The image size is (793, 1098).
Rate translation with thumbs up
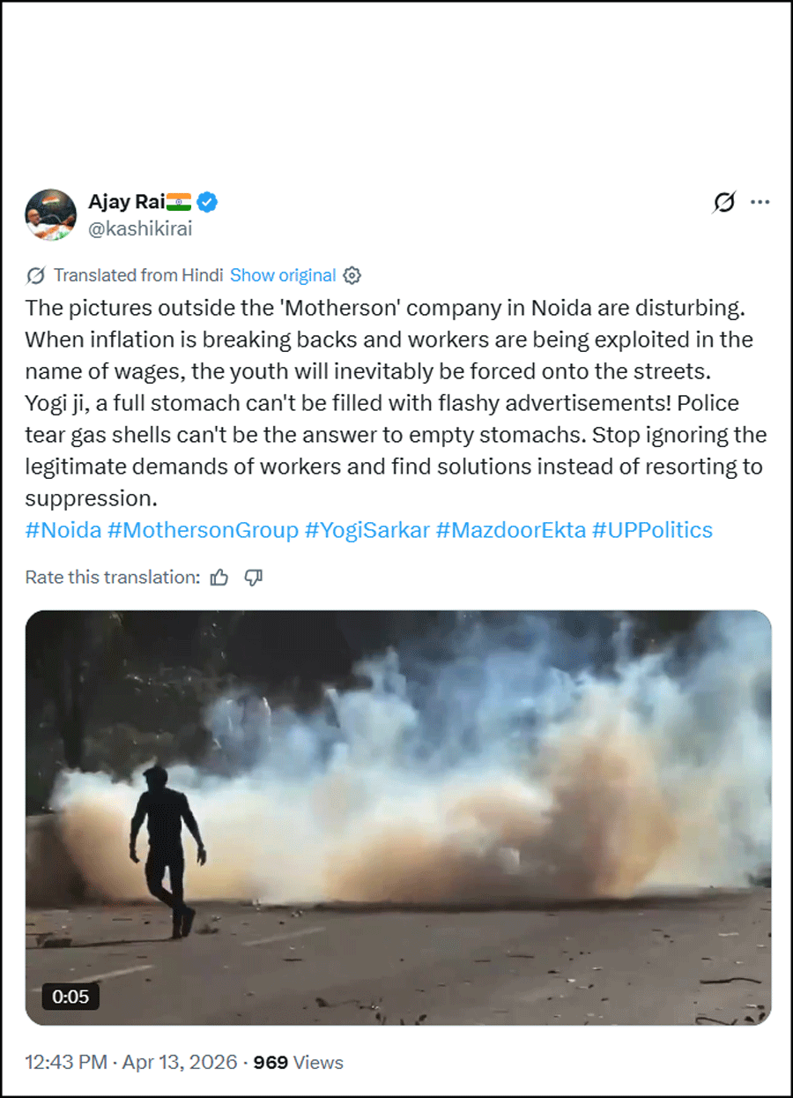[219, 578]
